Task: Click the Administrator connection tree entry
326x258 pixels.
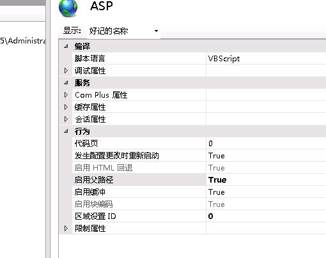Action: coord(23,40)
